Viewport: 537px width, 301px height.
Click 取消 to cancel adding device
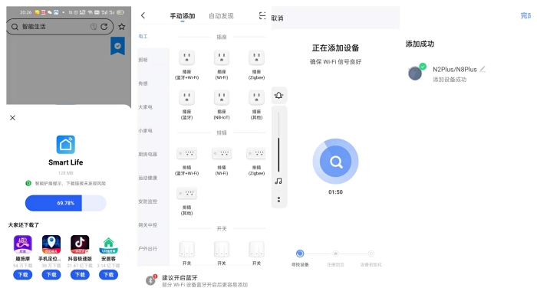277,18
